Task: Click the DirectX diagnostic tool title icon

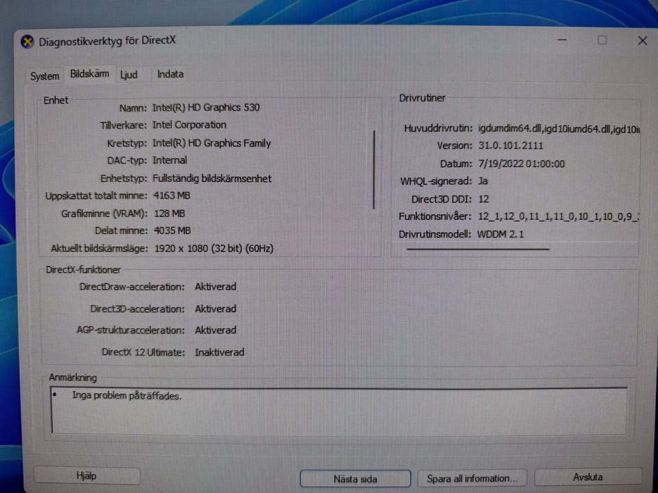Action: point(27,42)
